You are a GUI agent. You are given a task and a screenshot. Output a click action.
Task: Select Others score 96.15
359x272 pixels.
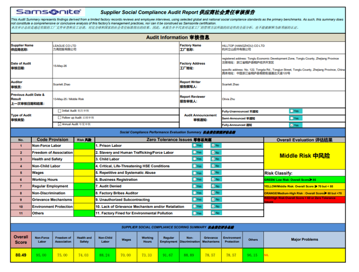coord(253,255)
